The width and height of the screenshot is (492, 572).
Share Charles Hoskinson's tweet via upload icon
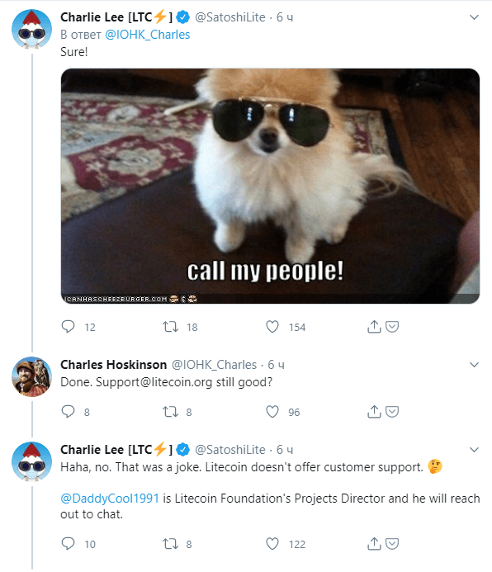374,412
